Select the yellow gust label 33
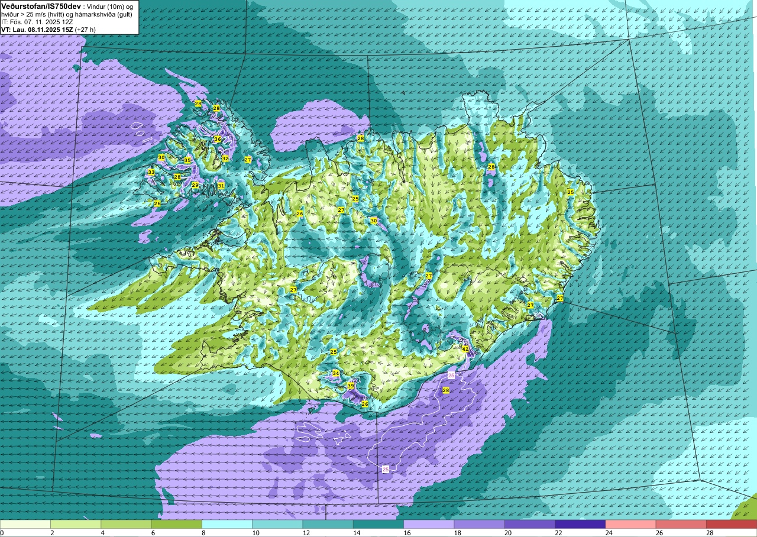Viewport: 757px width, 537px height. click(x=151, y=172)
